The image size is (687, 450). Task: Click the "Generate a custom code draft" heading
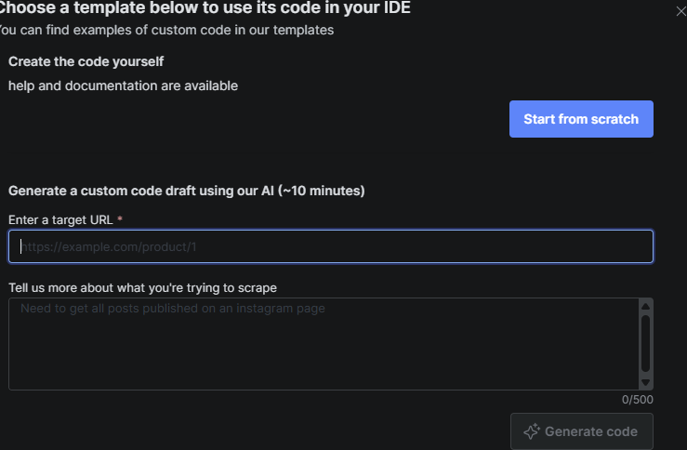coord(139,191)
